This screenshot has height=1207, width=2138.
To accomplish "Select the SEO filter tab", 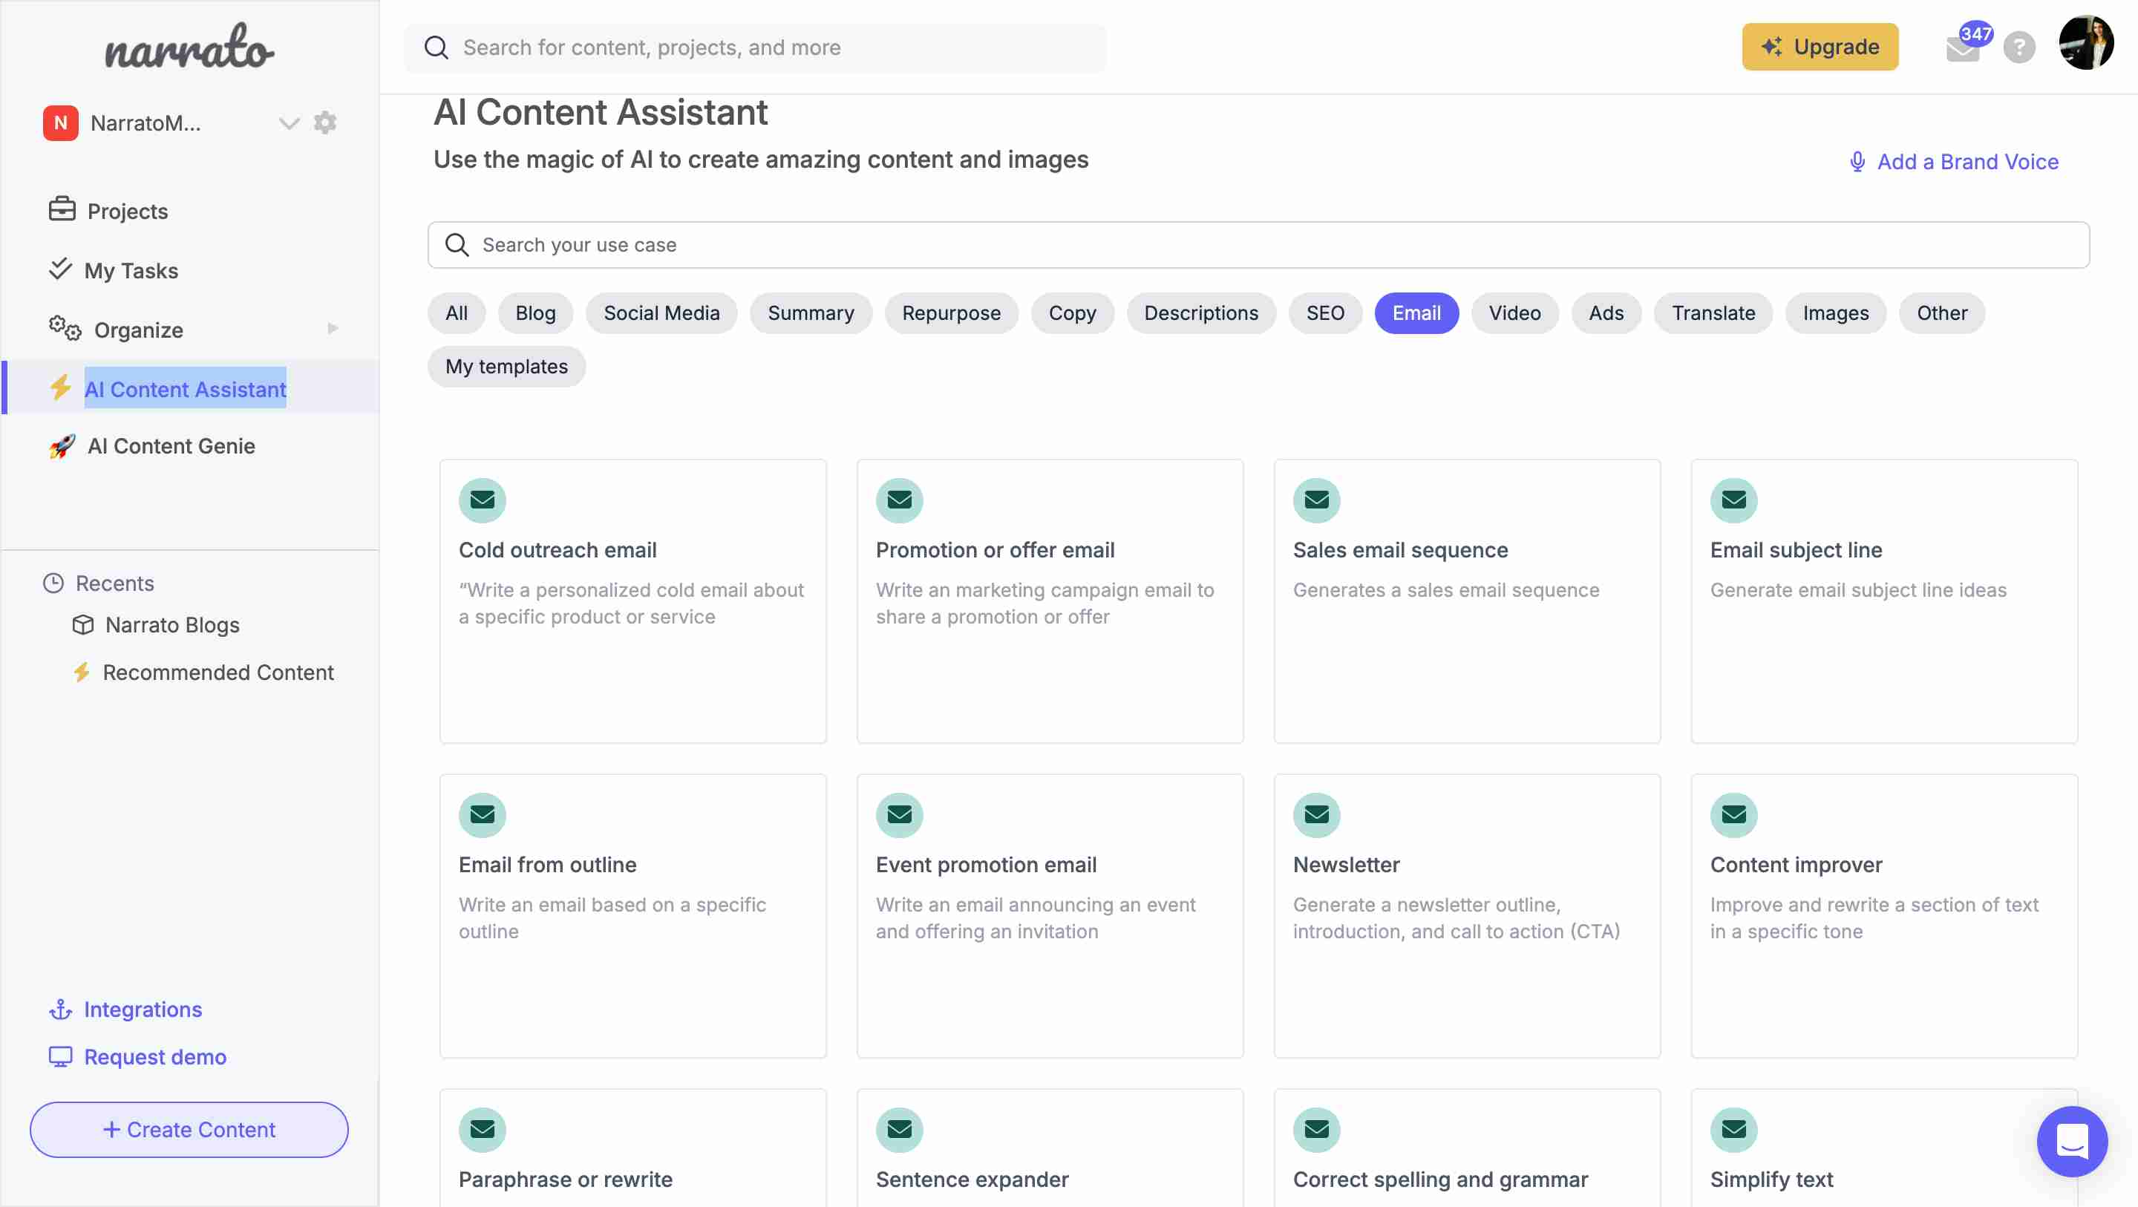I will tap(1324, 313).
